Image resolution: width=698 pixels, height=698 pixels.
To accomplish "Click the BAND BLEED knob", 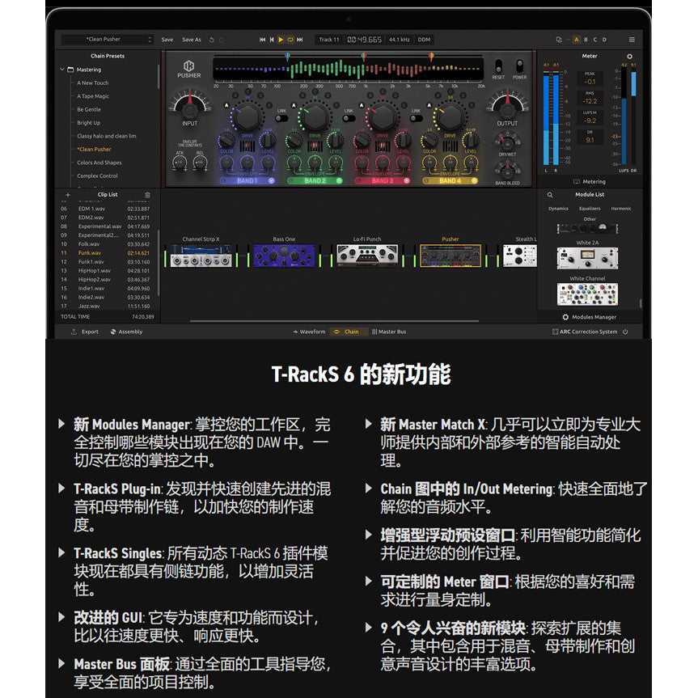I will (x=507, y=171).
